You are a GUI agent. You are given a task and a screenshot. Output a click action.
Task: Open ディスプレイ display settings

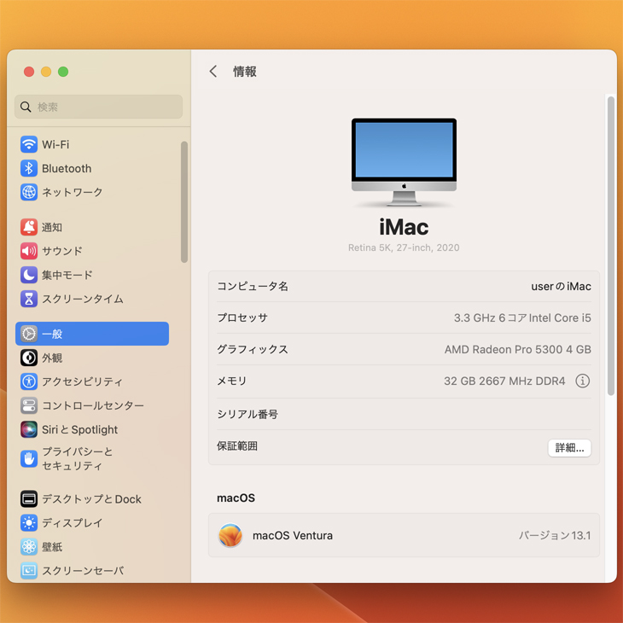tap(72, 523)
